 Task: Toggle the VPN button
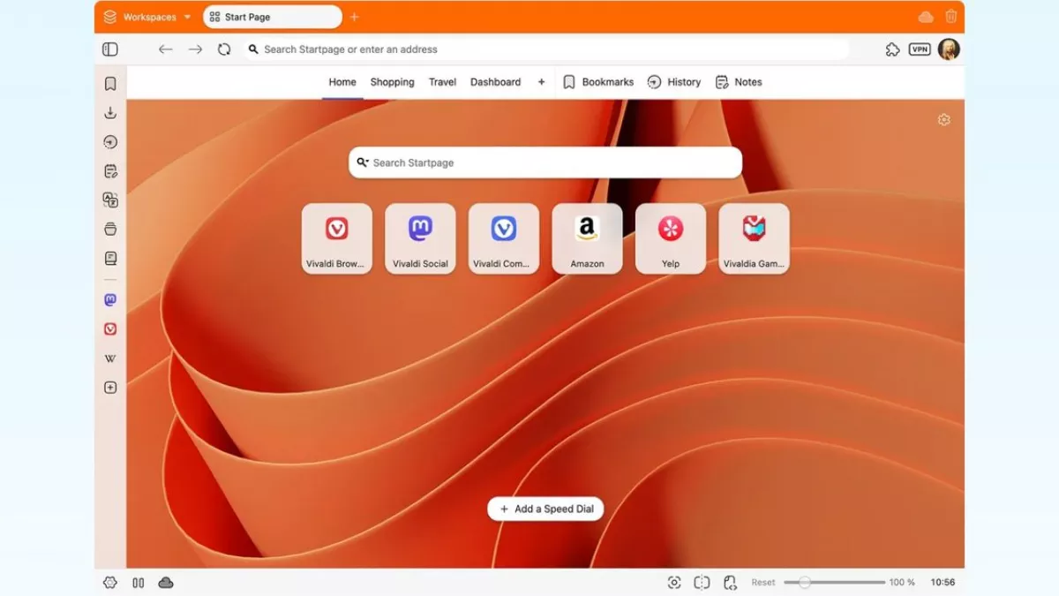920,49
